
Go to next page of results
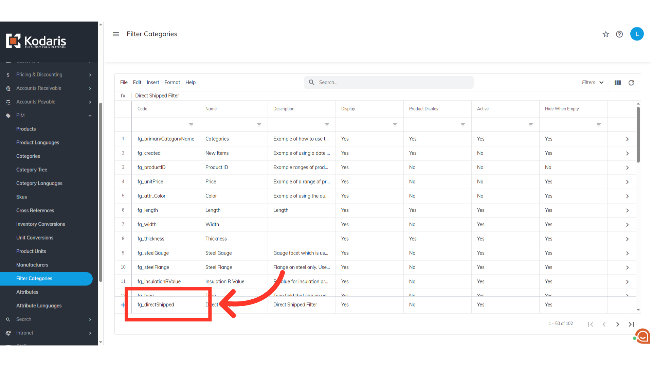pos(618,324)
